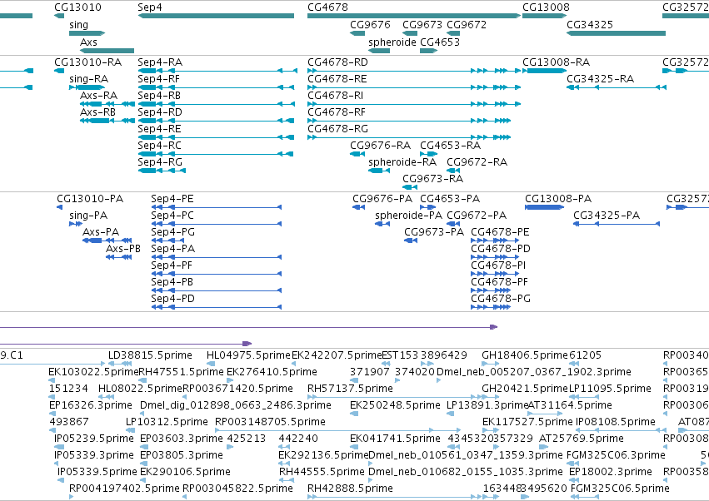
Task: Select the Sep4-PE protein label
Action: (x=172, y=199)
